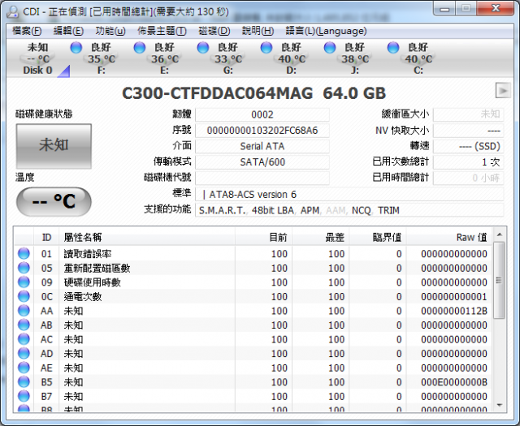Image resolution: width=520 pixels, height=426 pixels.
Task: Open the 說明(H) menu
Action: point(258,31)
